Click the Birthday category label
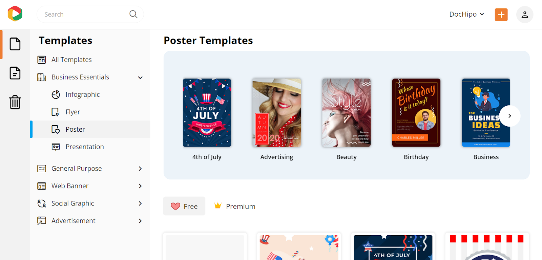 416,157
